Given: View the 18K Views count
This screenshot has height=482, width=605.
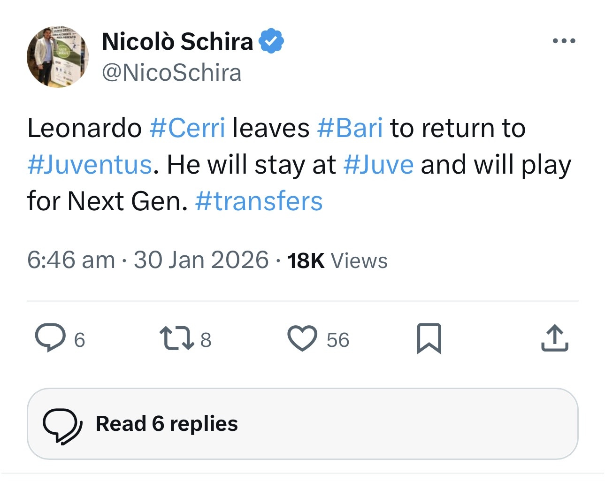Looking at the screenshot, I should [337, 260].
